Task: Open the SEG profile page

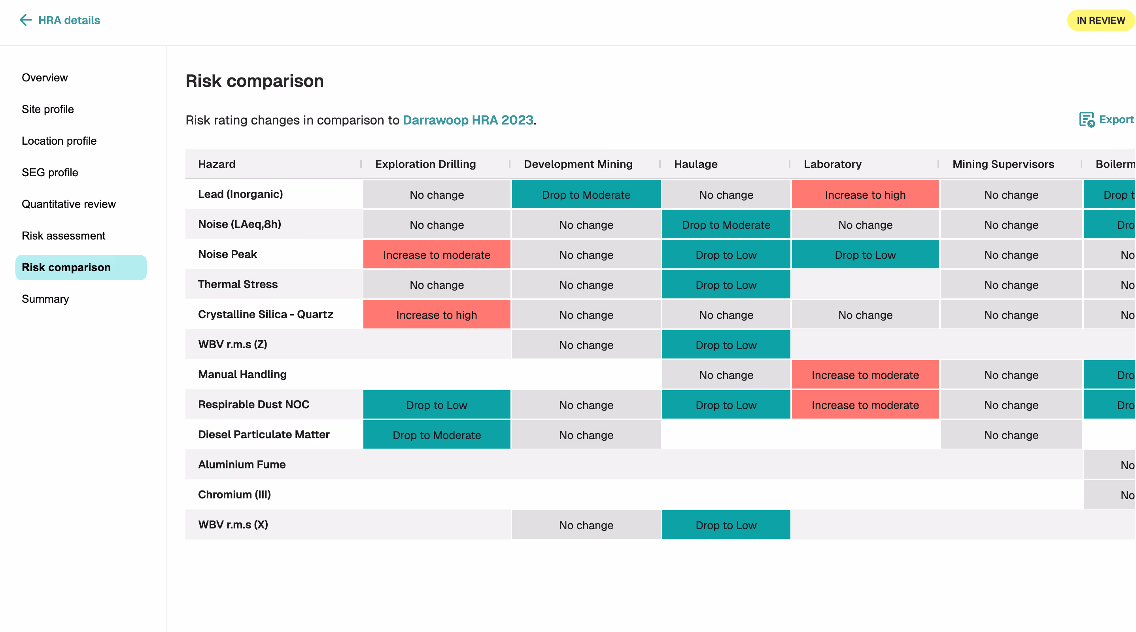Action: (x=49, y=172)
